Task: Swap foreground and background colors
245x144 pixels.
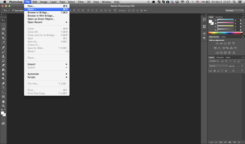Action: pos(5,109)
